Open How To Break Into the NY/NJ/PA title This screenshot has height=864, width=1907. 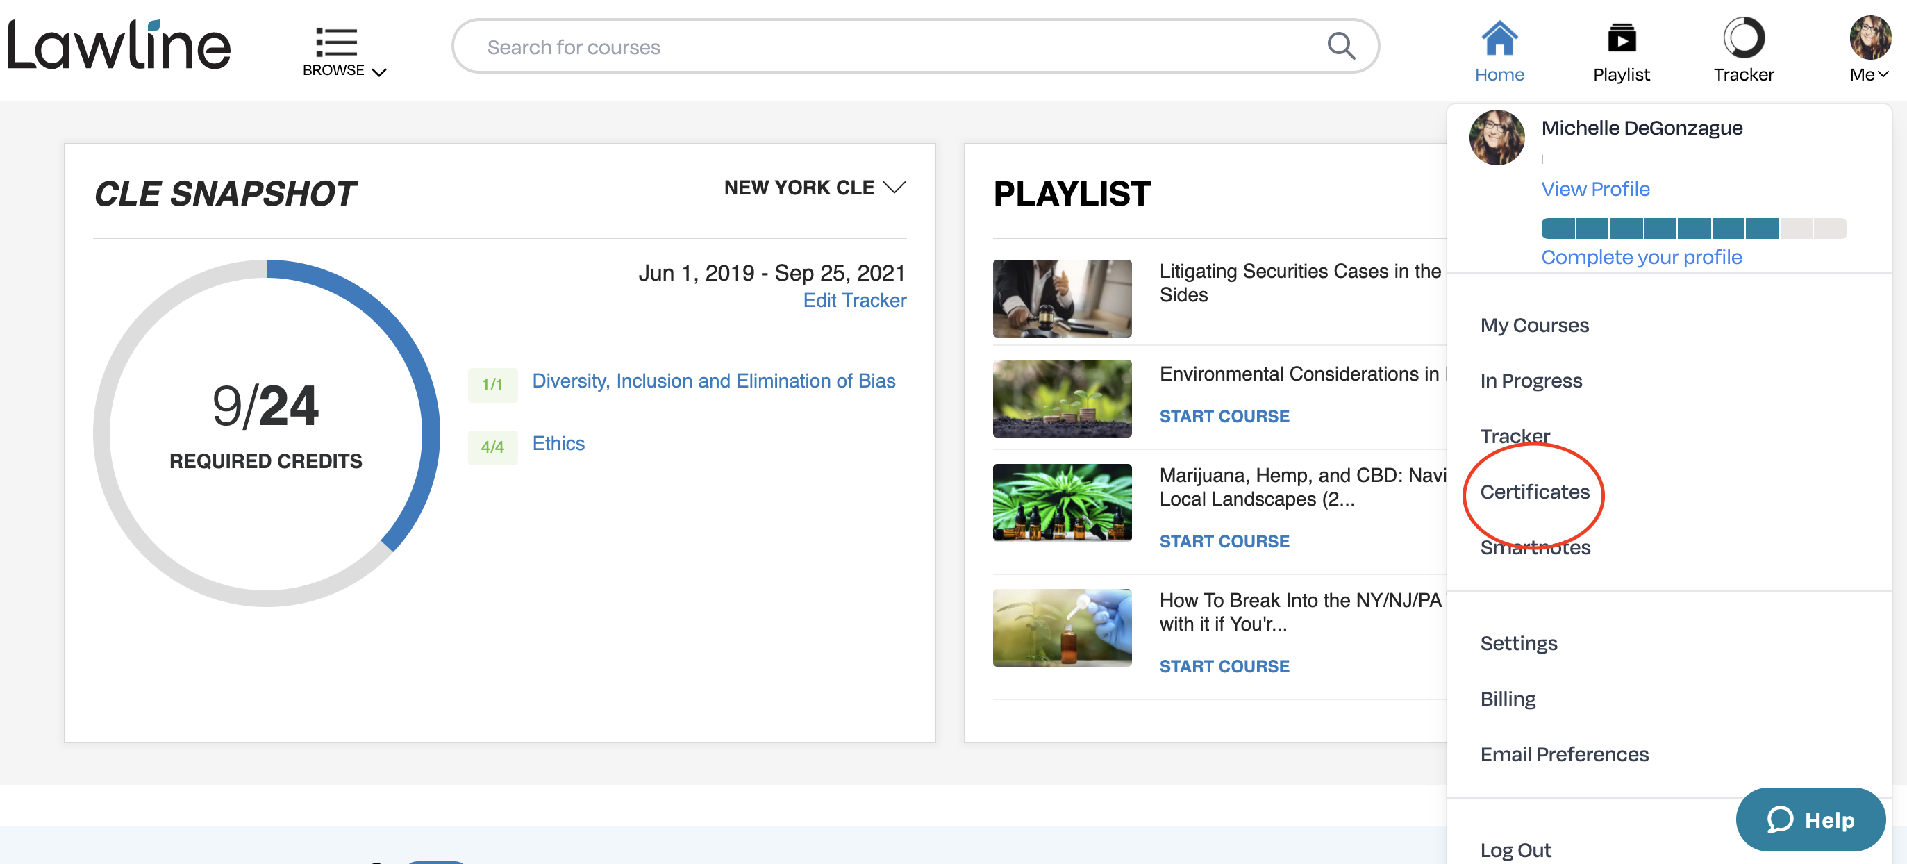[x=1302, y=613]
